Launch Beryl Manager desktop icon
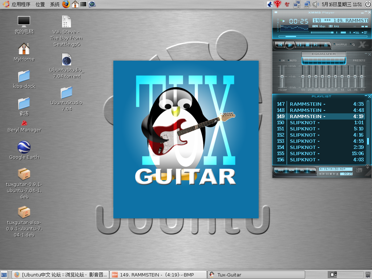 coord(24,126)
